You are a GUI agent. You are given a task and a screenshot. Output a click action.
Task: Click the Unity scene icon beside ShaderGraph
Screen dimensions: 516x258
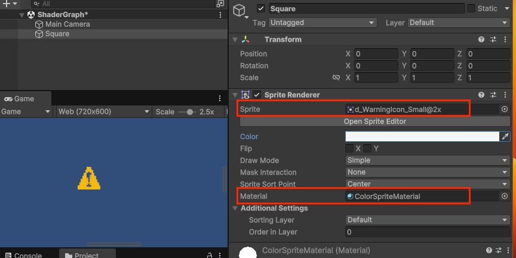pos(31,15)
